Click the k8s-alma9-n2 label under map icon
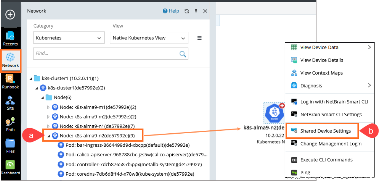Image resolution: width=379 pixels, height=182 pixels. click(x=264, y=128)
